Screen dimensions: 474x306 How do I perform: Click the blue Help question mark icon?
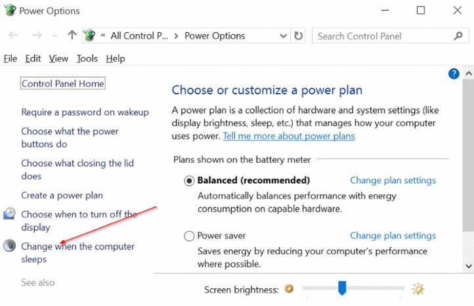(454, 74)
